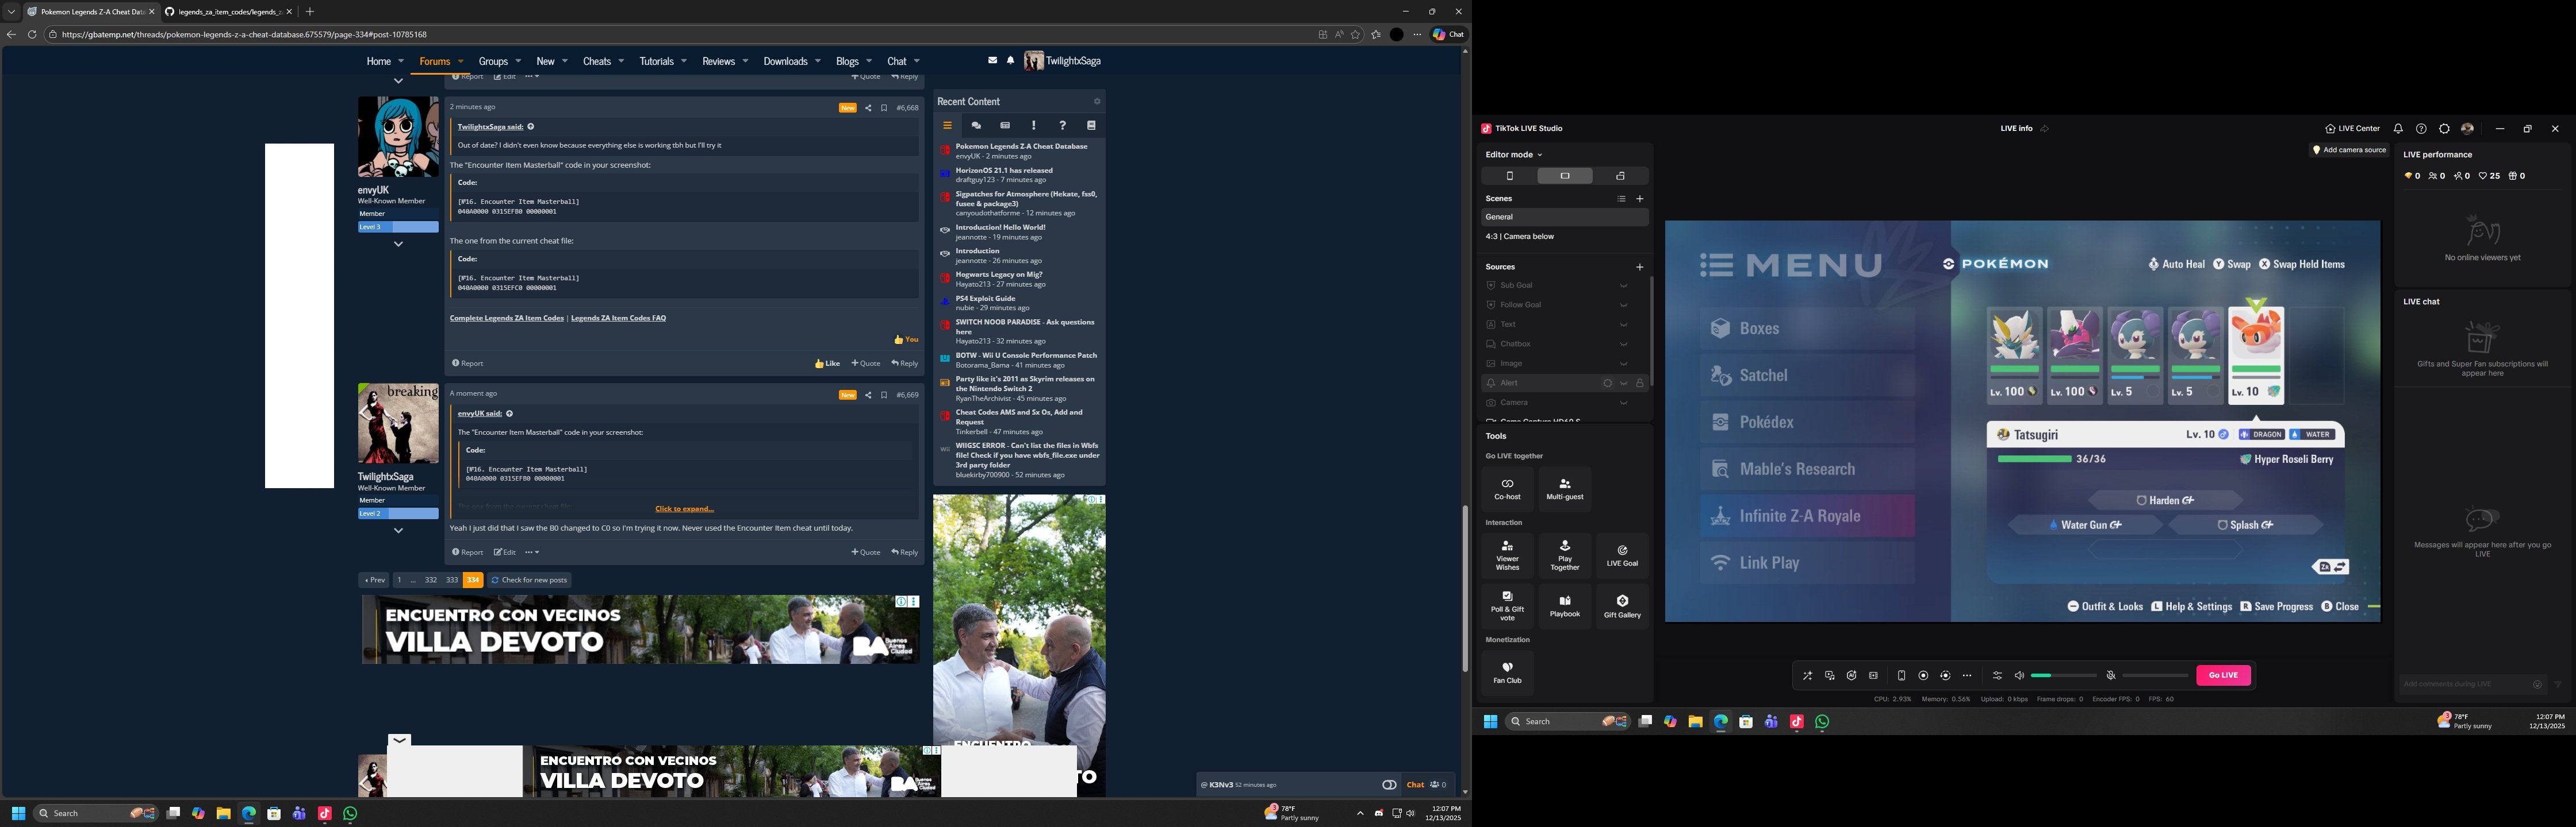
Task: Go to Prev page of the thread
Action: [374, 580]
